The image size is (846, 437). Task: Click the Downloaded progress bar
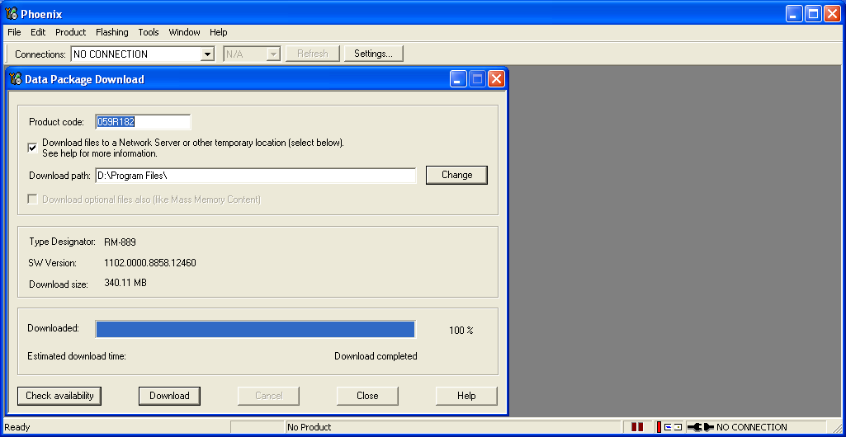(255, 329)
